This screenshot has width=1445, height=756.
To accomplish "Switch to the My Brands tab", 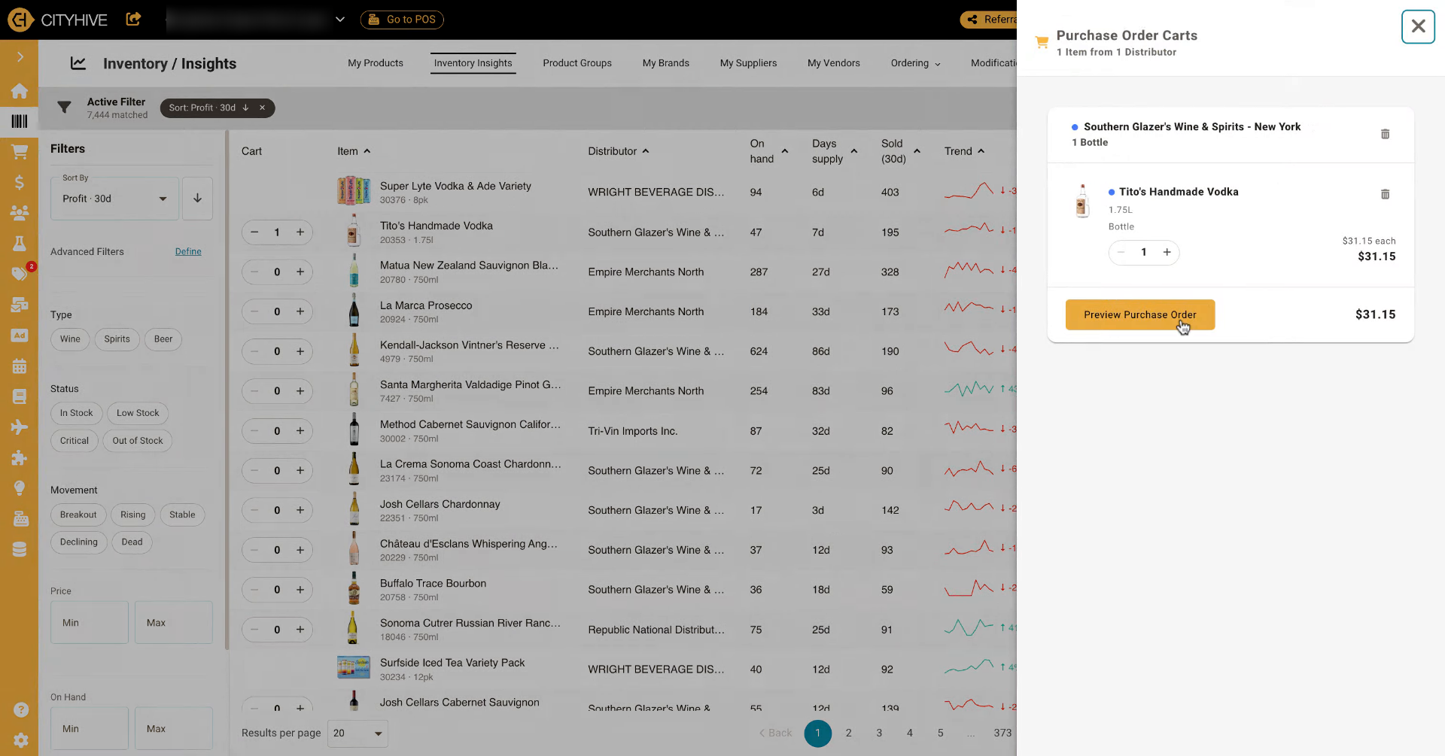I will [666, 63].
